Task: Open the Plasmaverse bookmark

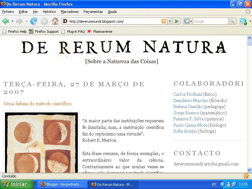Action: pyautogui.click(x=100, y=31)
